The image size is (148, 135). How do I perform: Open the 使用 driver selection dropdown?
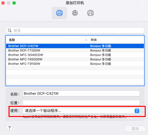[81, 111]
